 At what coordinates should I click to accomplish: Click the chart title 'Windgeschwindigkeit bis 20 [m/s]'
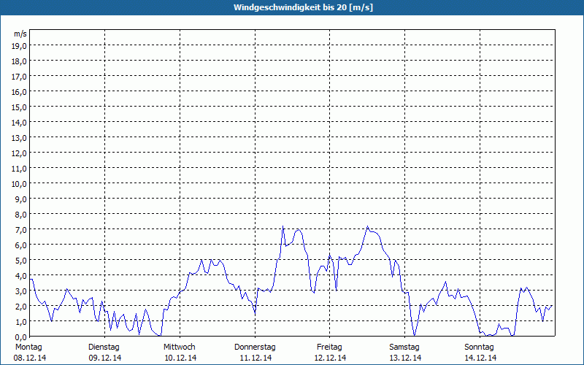(303, 7)
